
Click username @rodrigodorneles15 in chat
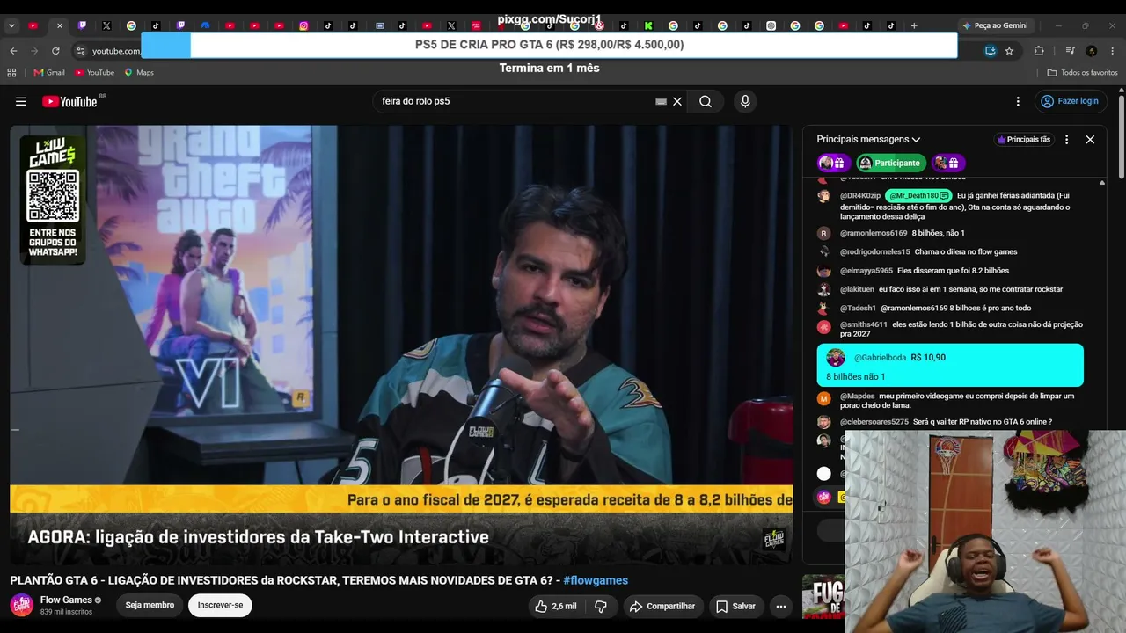coord(875,252)
